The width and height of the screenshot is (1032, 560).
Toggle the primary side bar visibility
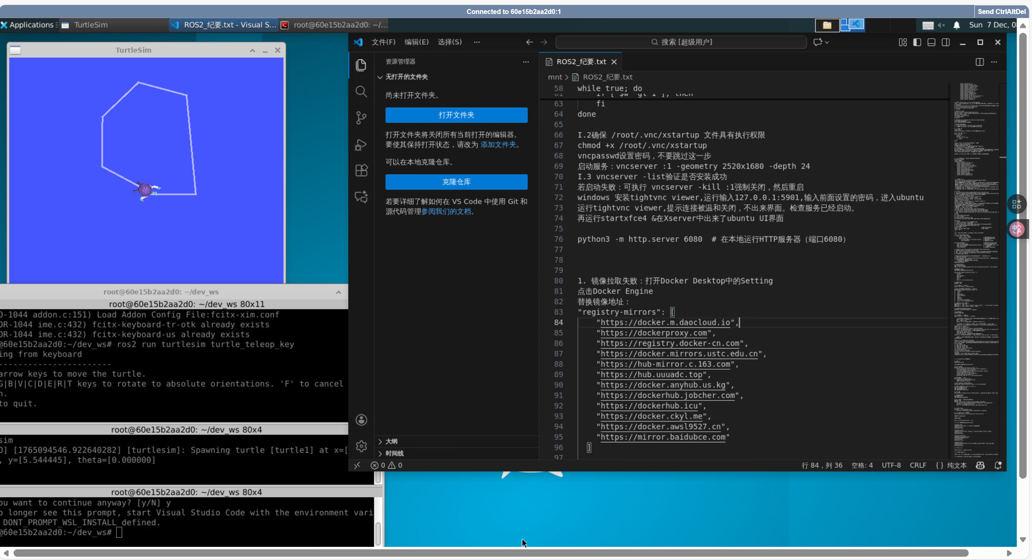(917, 42)
